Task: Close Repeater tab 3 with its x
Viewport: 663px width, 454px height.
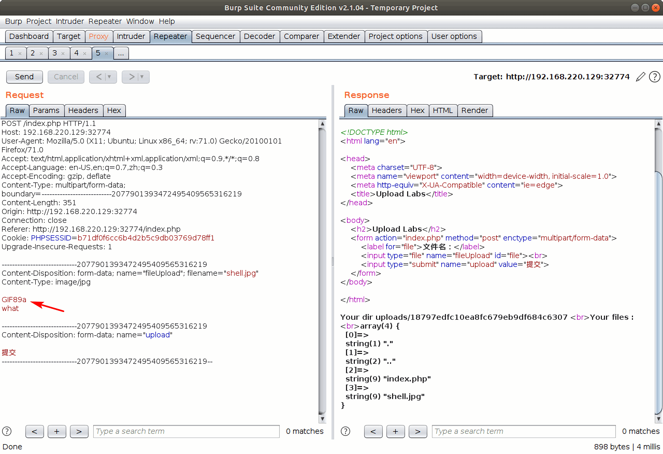Action: click(x=63, y=53)
